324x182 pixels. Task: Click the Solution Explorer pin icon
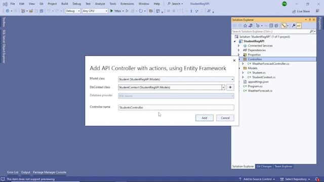click(310, 20)
